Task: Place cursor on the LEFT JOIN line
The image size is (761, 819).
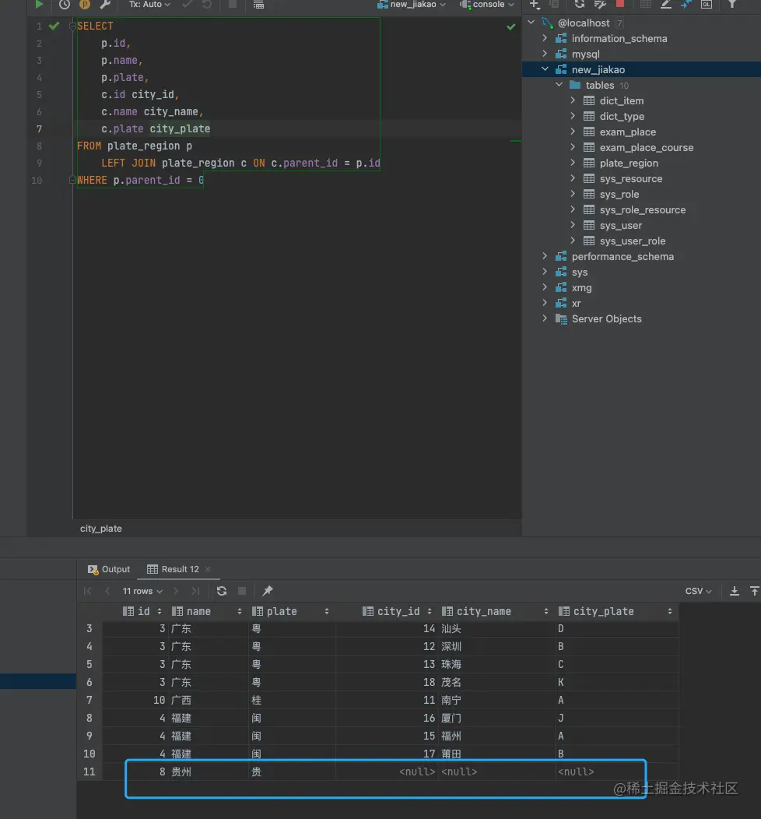Action: 240,163
